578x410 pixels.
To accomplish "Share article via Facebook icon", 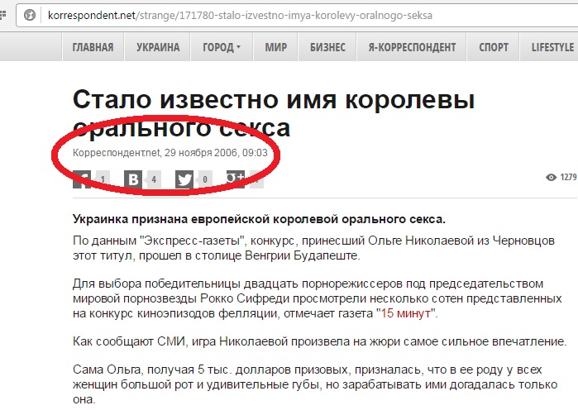I will pyautogui.click(x=83, y=179).
